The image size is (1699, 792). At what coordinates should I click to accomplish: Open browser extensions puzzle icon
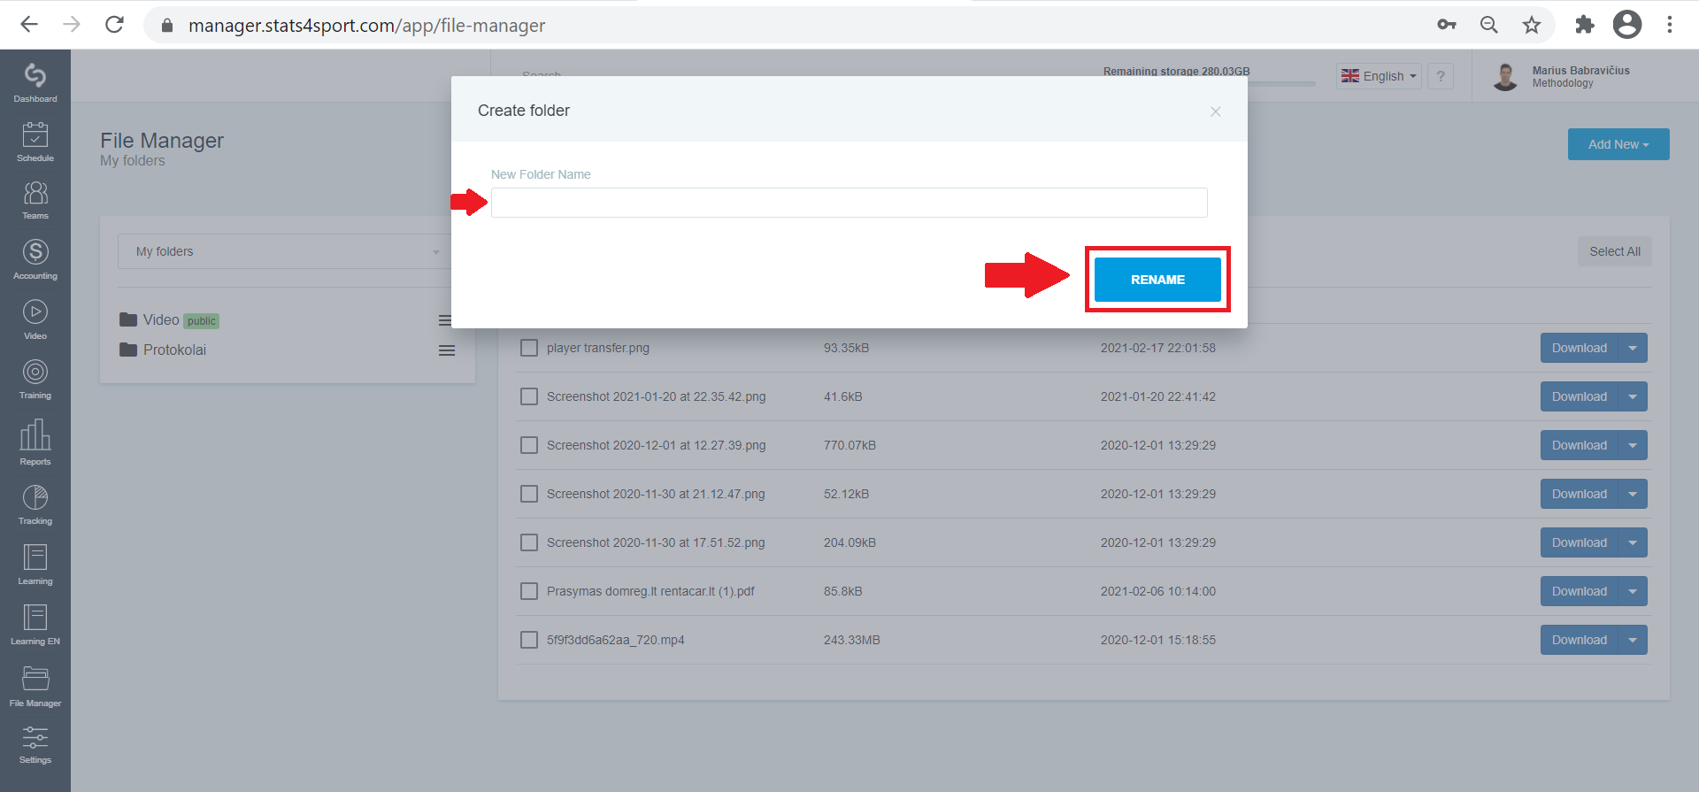[1584, 25]
